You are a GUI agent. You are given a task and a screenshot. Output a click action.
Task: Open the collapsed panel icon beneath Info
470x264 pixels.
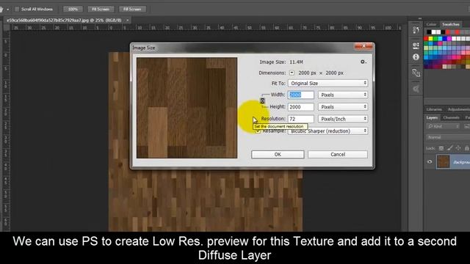(416, 73)
